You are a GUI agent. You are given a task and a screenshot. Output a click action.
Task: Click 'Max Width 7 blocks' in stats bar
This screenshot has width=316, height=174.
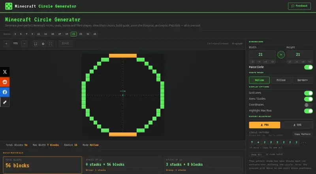pyautogui.click(x=46, y=145)
